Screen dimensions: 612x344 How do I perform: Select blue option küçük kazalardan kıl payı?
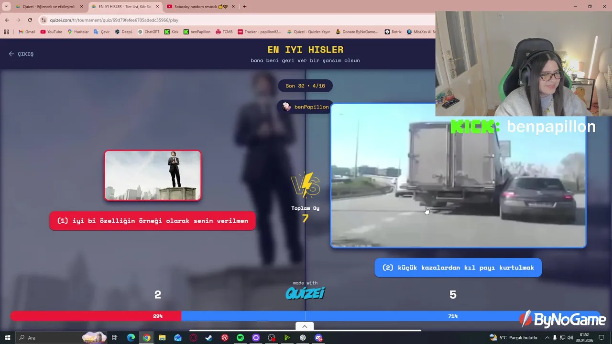tap(458, 268)
